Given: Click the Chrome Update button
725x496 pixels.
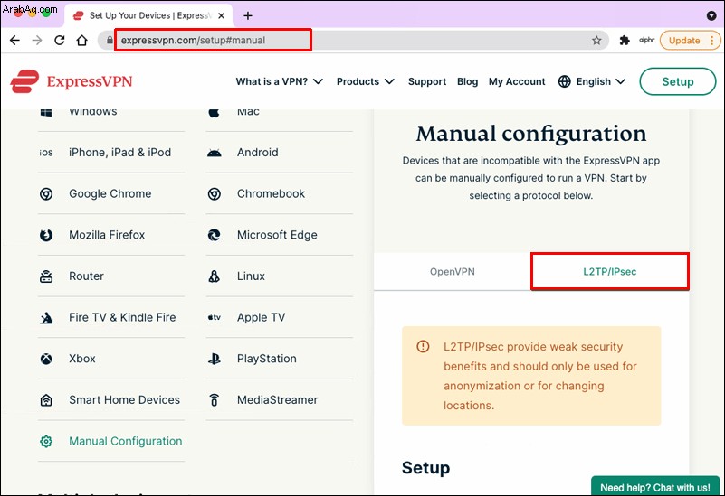Looking at the screenshot, I should pyautogui.click(x=684, y=40).
